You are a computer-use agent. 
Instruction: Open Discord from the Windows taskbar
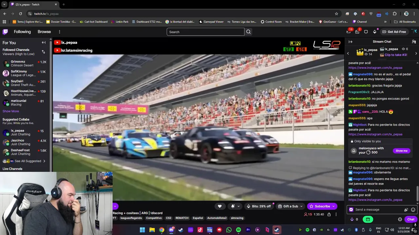tap(171, 230)
